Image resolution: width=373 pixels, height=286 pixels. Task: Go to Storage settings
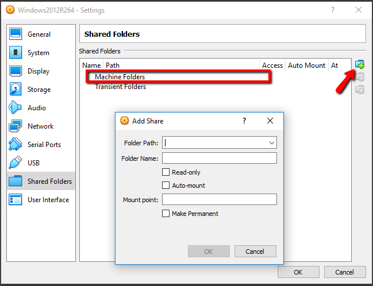click(x=39, y=90)
